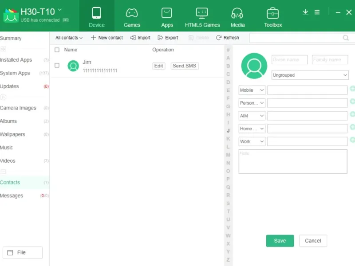This screenshot has height=266, width=355.
Task: Add another field beside Home row
Action: point(352,127)
